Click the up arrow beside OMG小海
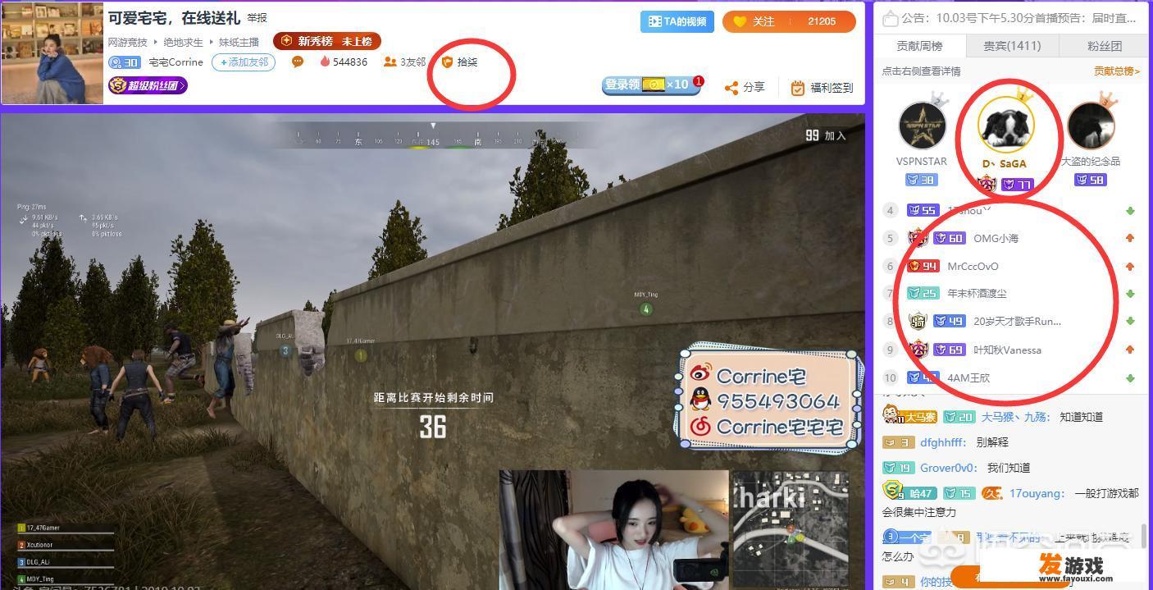The height and width of the screenshot is (590, 1153). [x=1130, y=238]
